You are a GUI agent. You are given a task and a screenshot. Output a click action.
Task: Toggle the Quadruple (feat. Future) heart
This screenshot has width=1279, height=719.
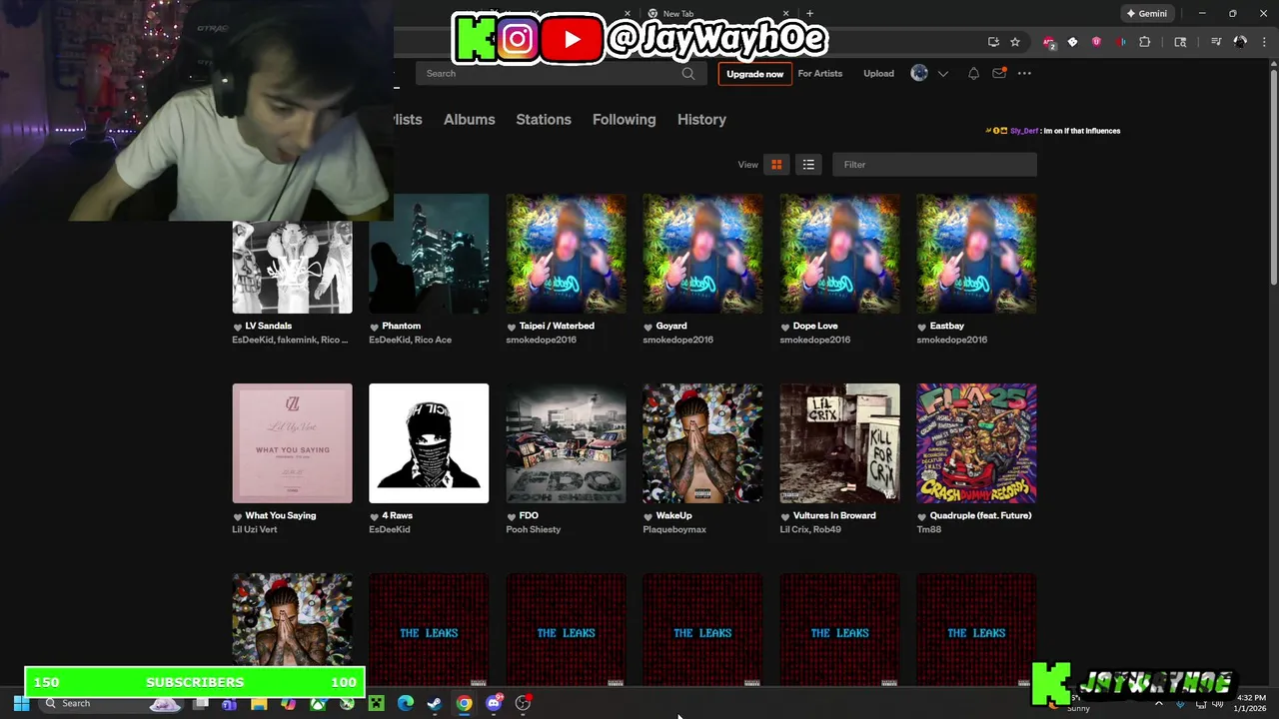click(x=922, y=516)
